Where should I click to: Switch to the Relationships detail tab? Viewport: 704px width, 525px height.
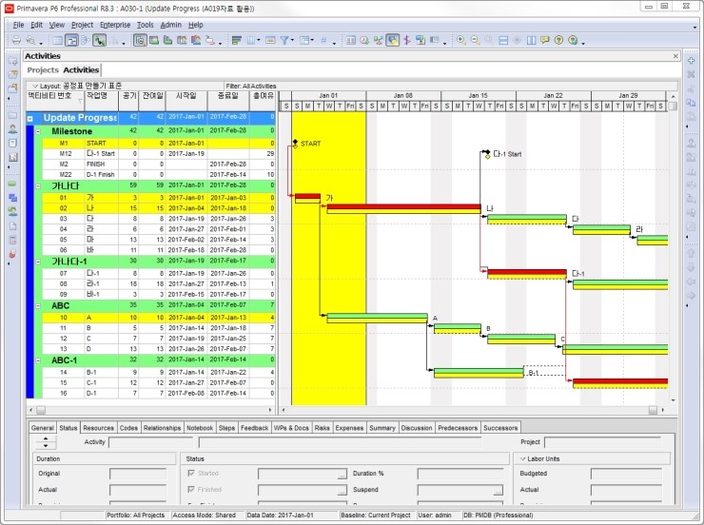point(162,428)
